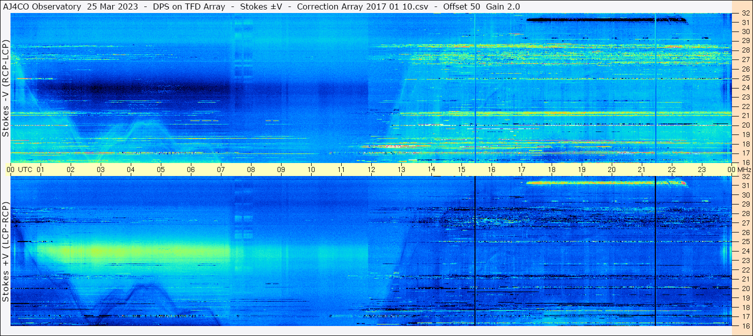This screenshot has height=336, width=753.
Task: Click 27 MHz tick in lower Stokes +V panel
Action: pos(745,223)
